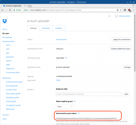Open OAuth guide link
This screenshot has width=136, height=125.
11,101
